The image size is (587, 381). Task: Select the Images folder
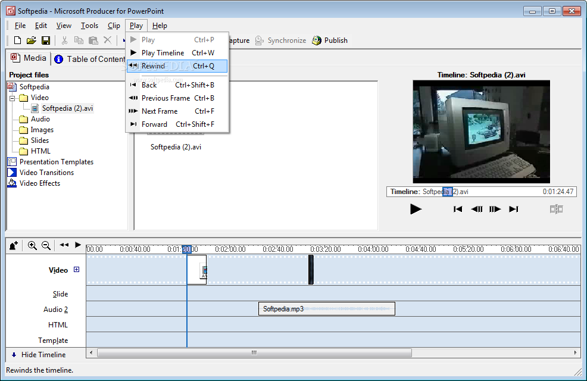click(42, 130)
